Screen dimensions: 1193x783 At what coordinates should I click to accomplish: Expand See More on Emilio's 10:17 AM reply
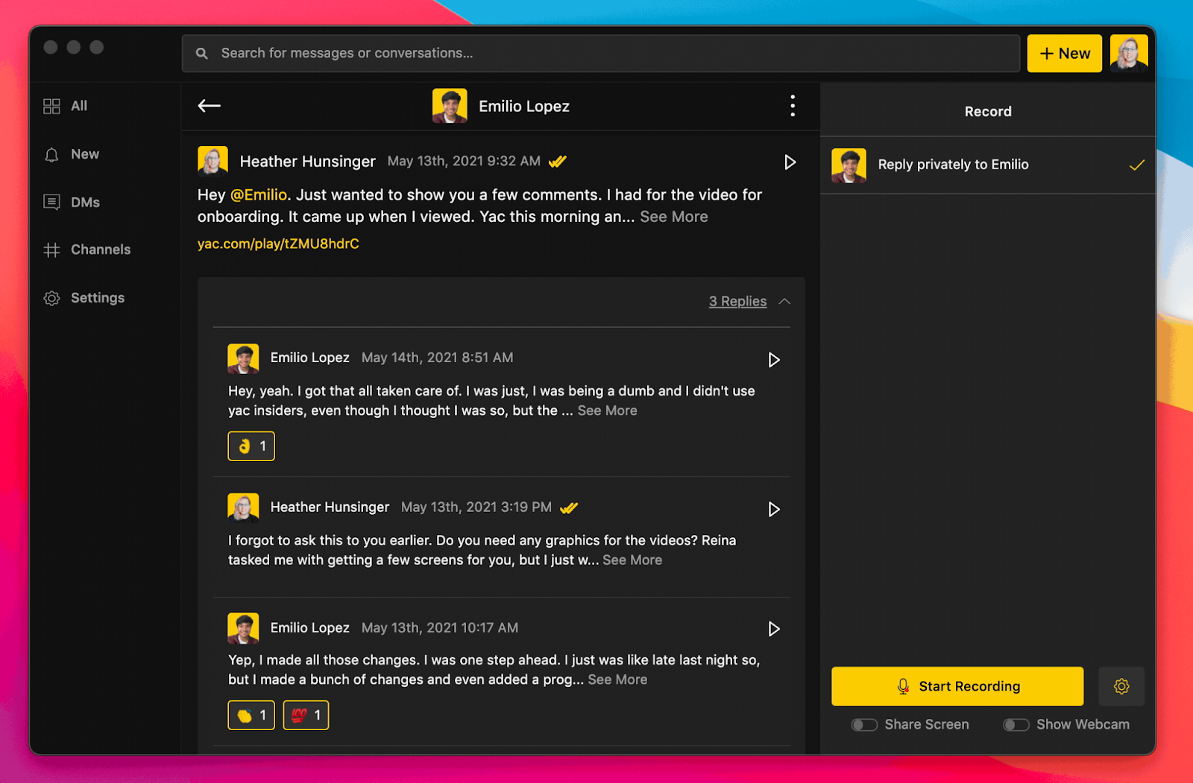(x=617, y=679)
